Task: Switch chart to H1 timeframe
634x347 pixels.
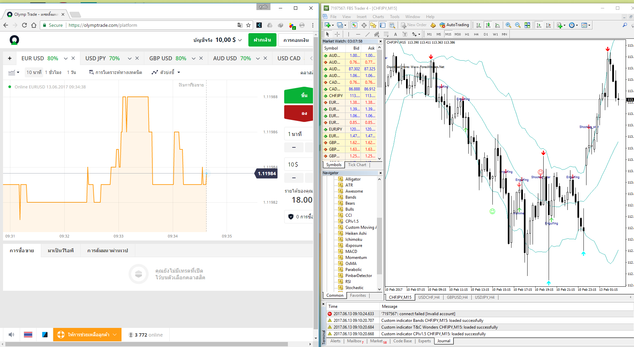Action: (x=467, y=34)
